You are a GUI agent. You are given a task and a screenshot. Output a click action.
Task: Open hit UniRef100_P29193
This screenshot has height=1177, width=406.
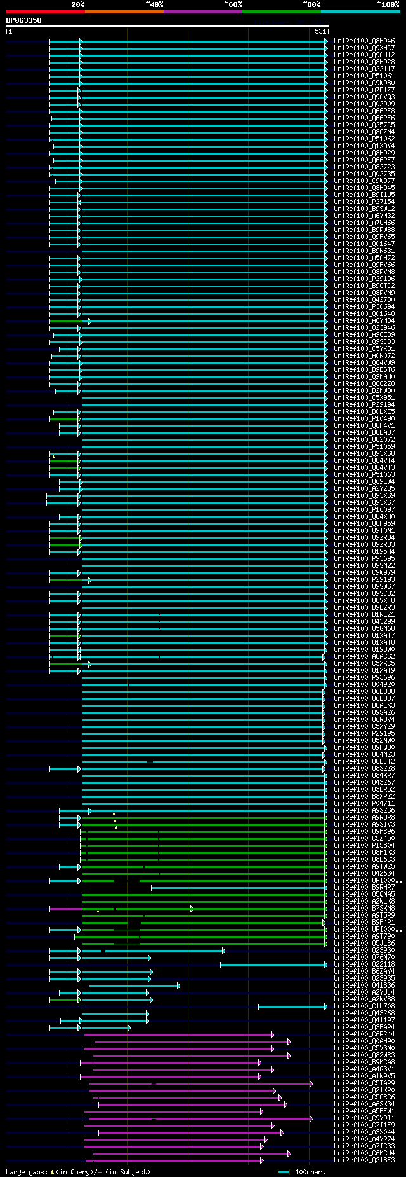click(x=364, y=580)
